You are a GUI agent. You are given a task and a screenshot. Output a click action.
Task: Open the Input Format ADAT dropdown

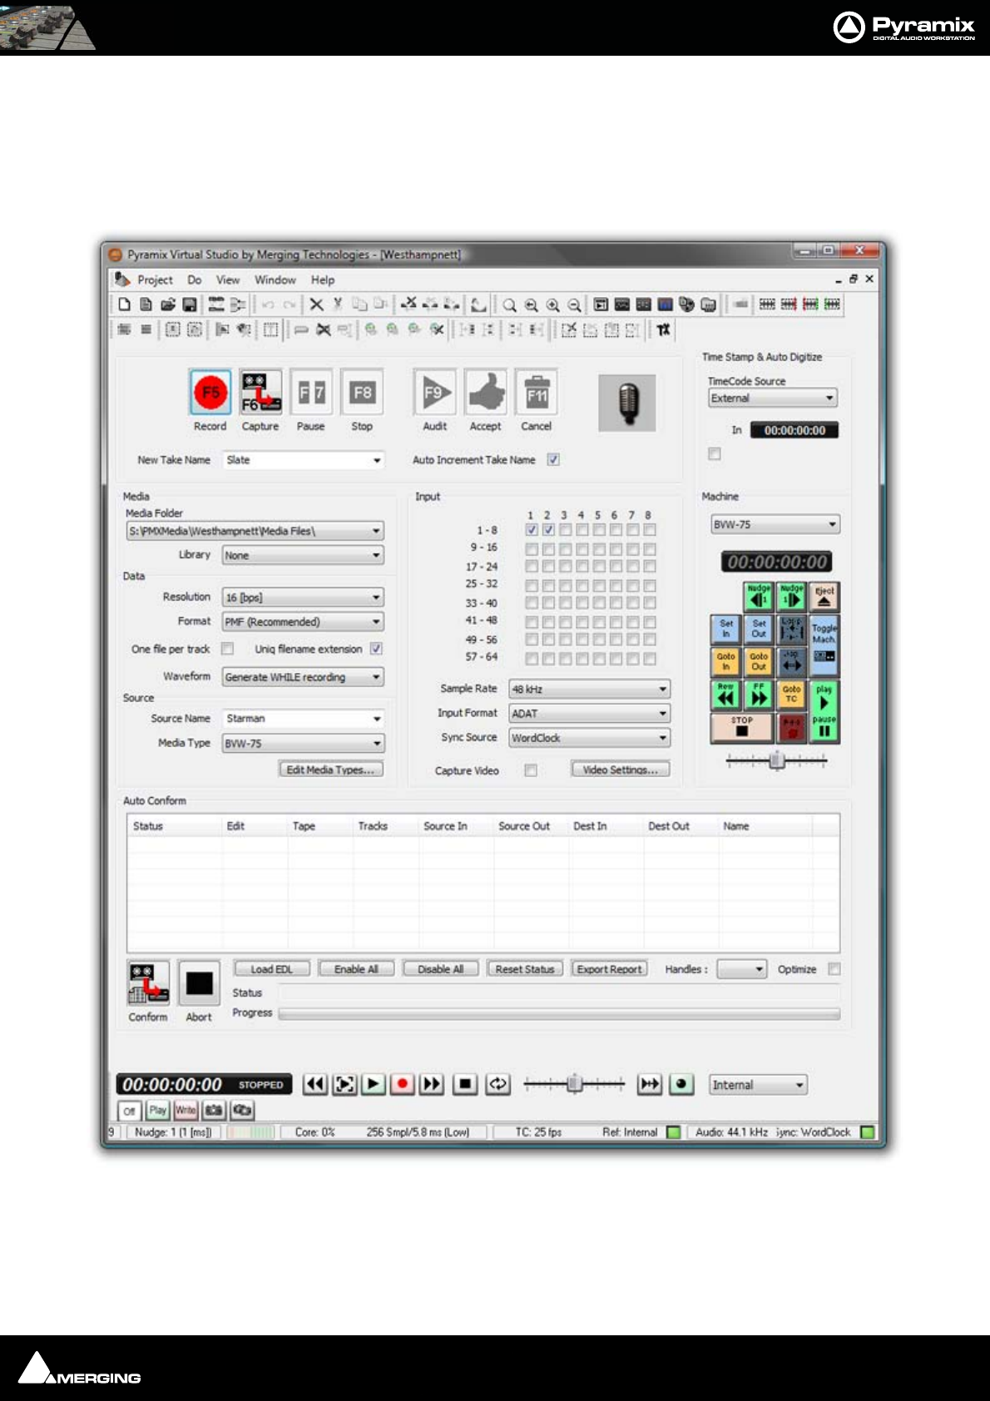(662, 713)
